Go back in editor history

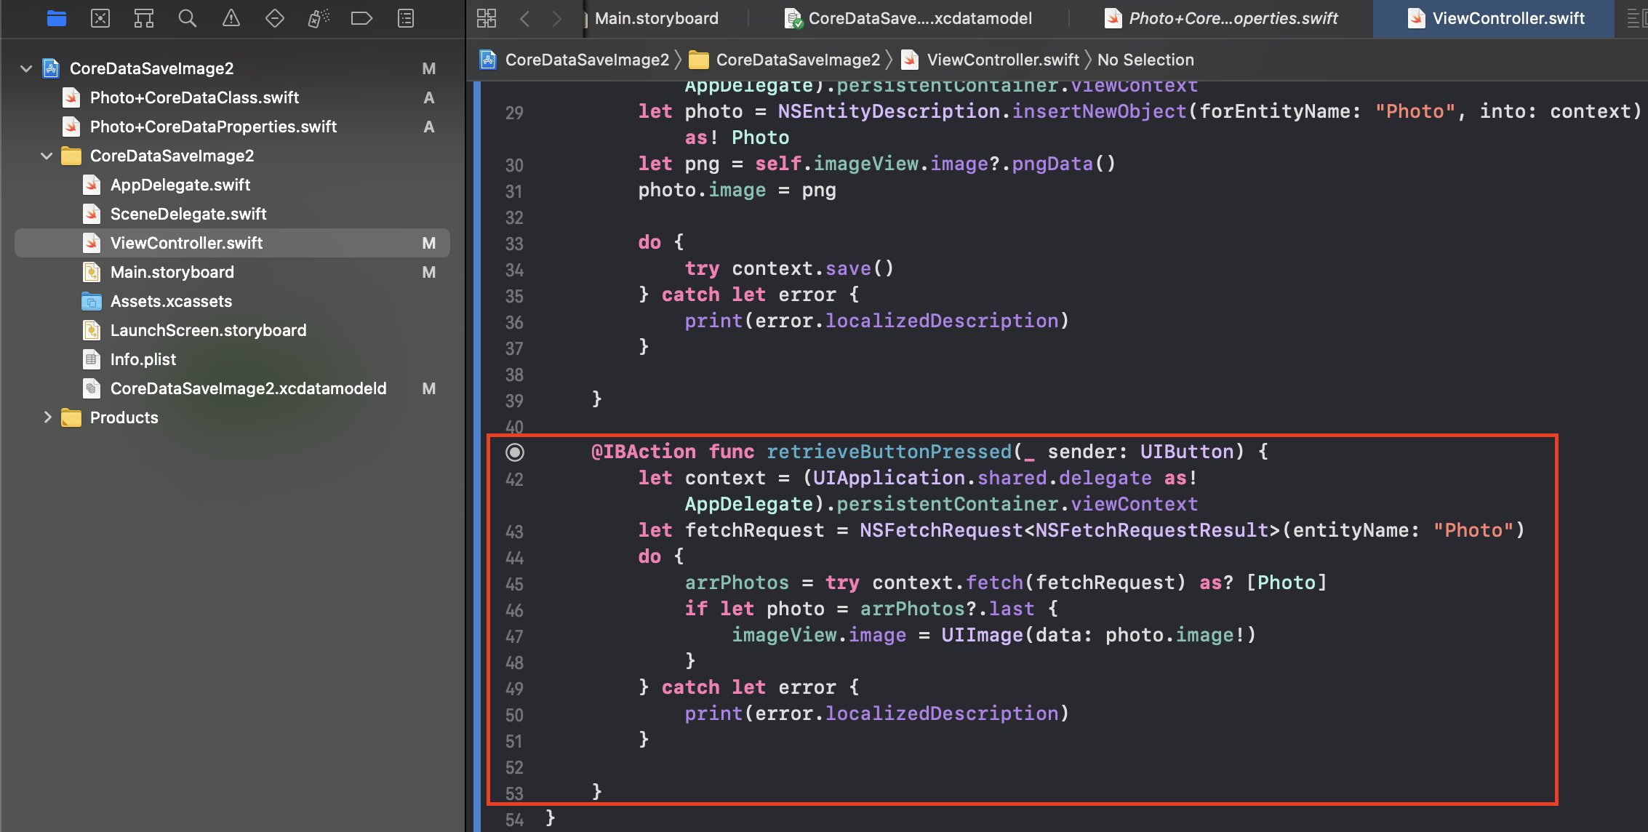pos(525,18)
